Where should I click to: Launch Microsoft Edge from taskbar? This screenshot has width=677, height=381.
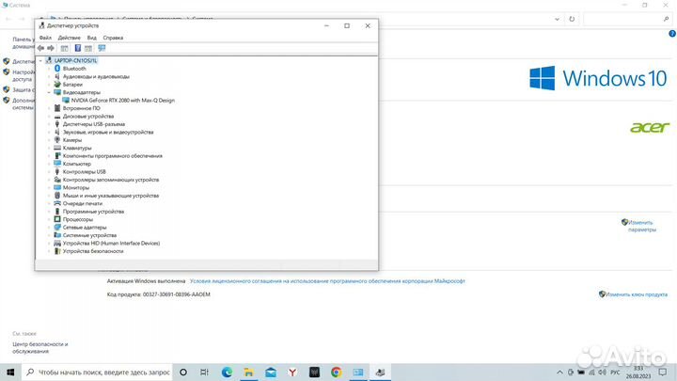(x=227, y=372)
